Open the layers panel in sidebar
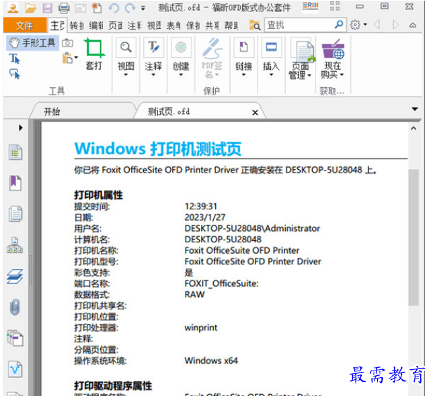431x396 pixels. [15, 276]
